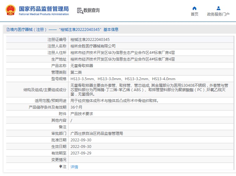Click the 适用范围/预期用途 label
Image resolution: width=236 pixels, height=176 pixels.
tap(50, 100)
